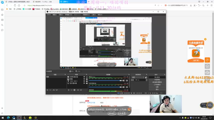Viewport: 214px width, 120px height.
Task: Click the 300 ms transition duration field
Action: (140, 80)
